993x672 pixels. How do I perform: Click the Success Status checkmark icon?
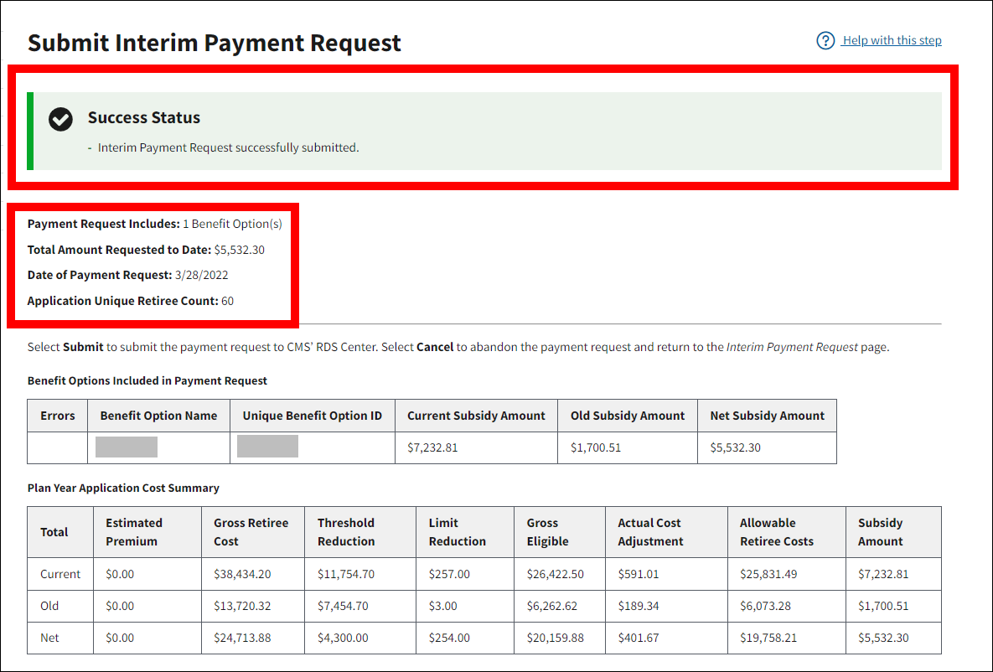click(x=60, y=119)
